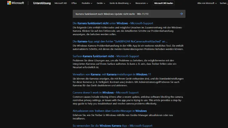This screenshot has height=128, width=228.
Task: Click the description starting 'Erfahren Sie, wie Sie Treiber'
Action: click(123, 117)
